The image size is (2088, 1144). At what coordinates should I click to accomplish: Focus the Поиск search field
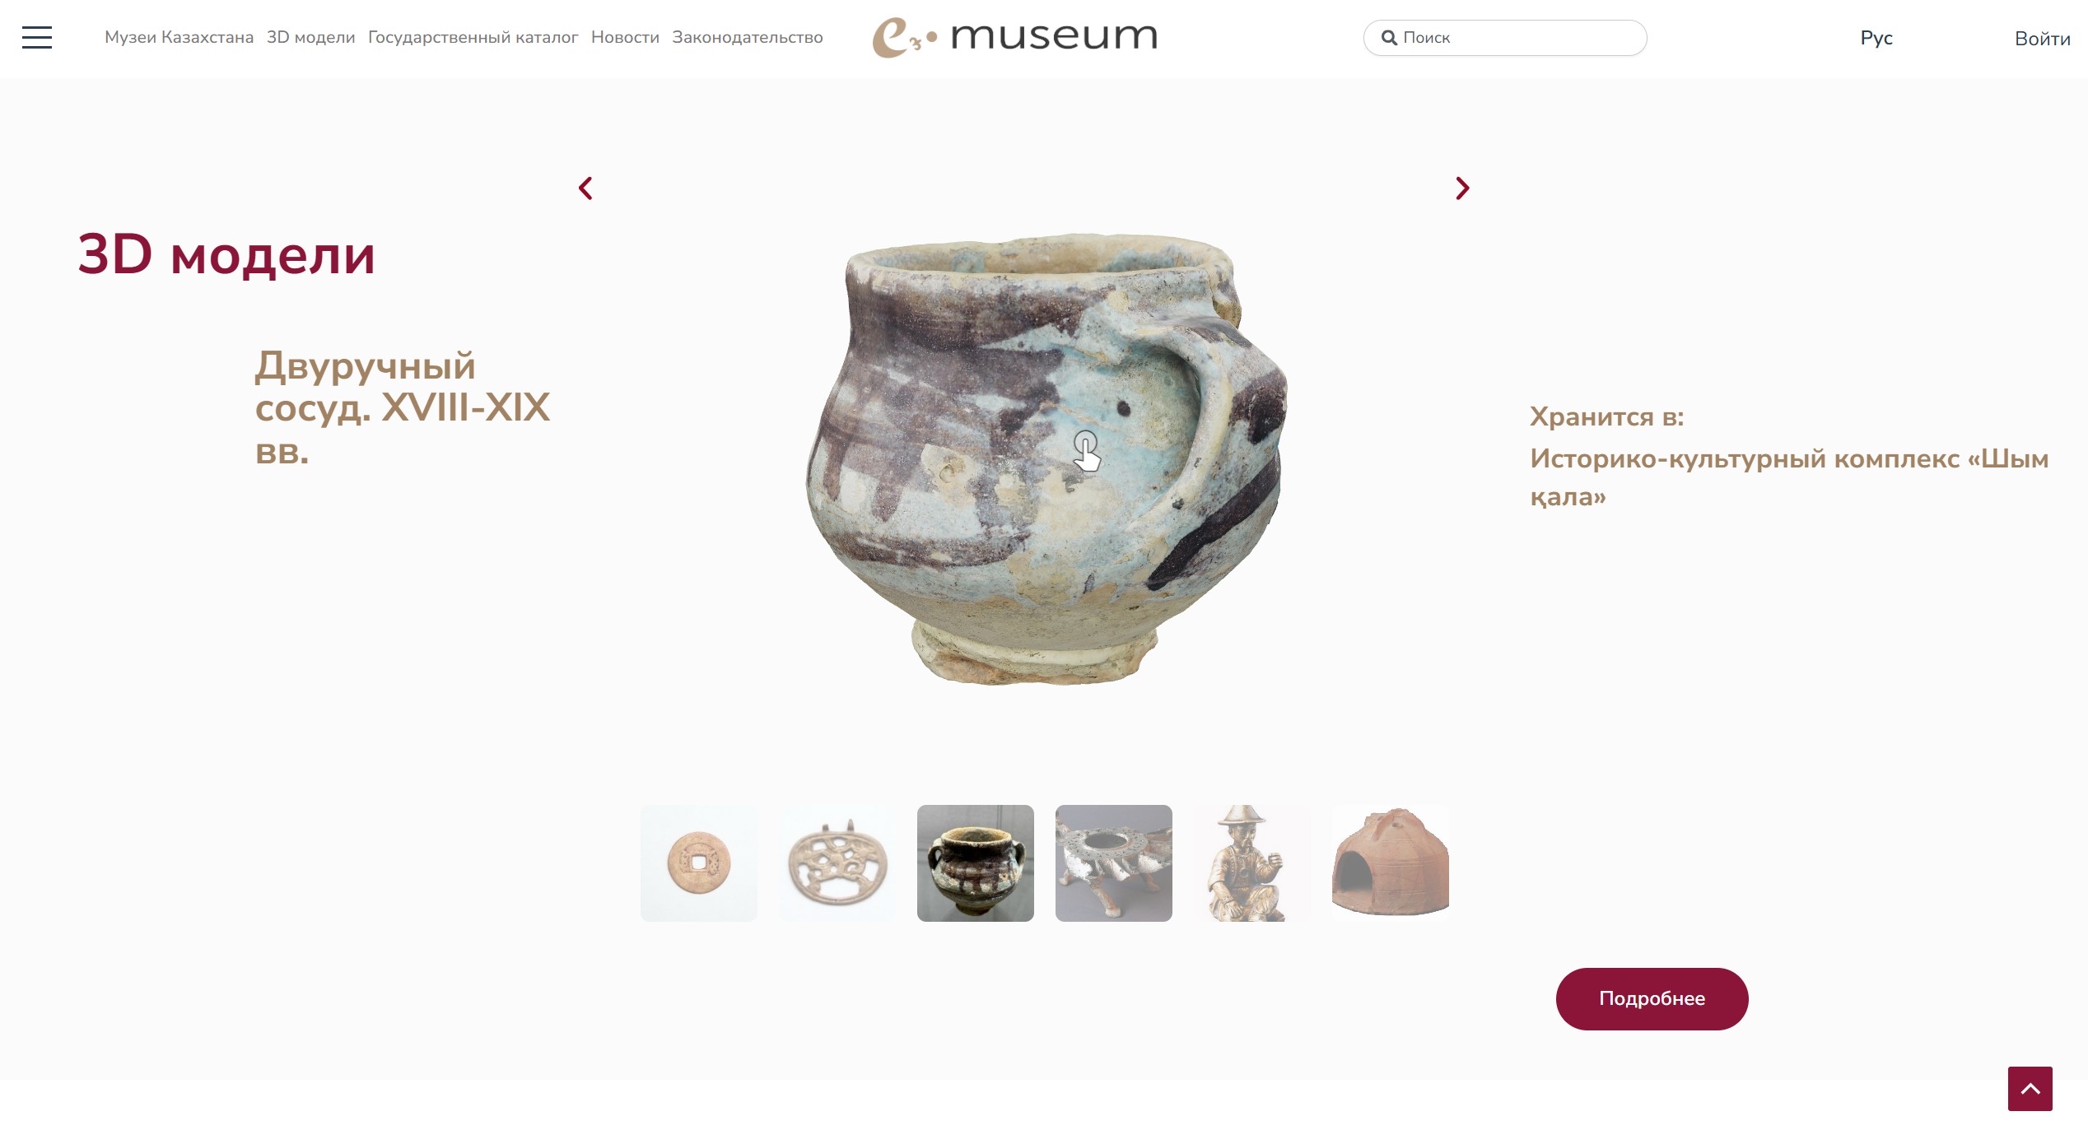(x=1505, y=38)
